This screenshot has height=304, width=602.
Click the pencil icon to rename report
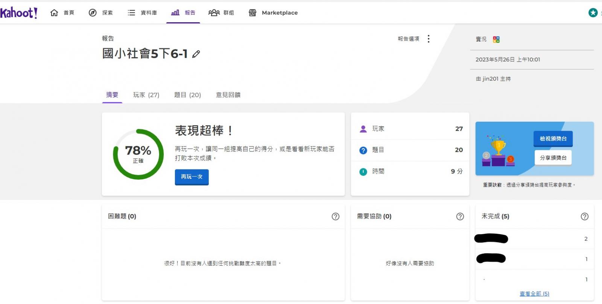(196, 54)
